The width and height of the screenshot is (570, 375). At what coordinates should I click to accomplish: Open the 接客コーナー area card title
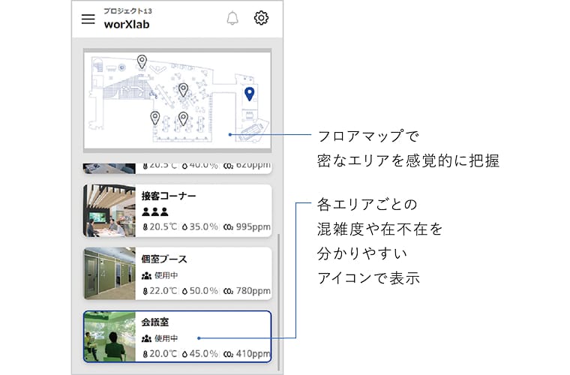[169, 196]
